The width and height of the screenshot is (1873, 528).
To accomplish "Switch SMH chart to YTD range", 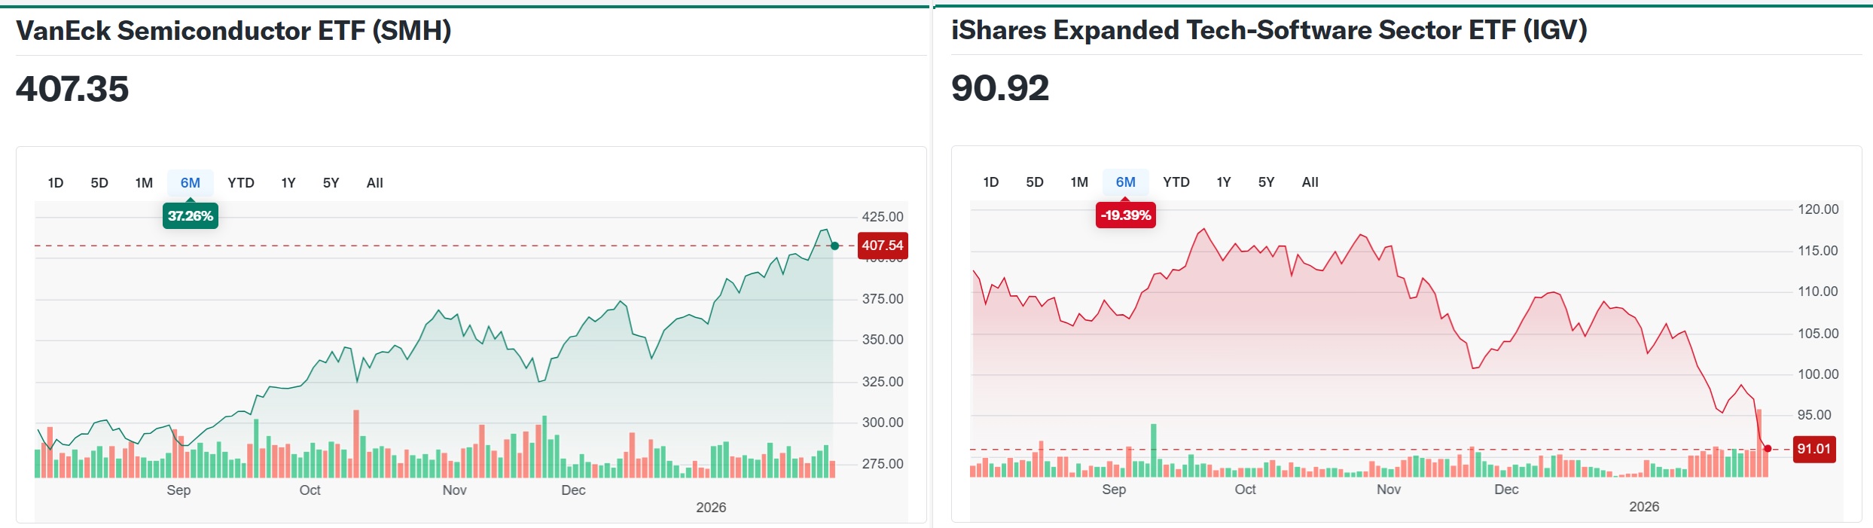I will tap(241, 183).
